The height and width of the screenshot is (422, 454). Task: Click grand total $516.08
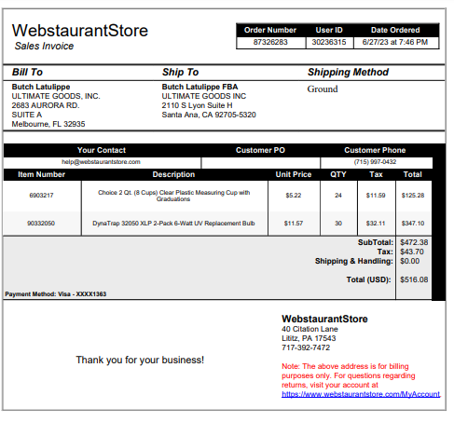[x=414, y=279]
